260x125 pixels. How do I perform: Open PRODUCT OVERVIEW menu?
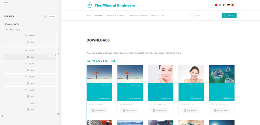139,16
